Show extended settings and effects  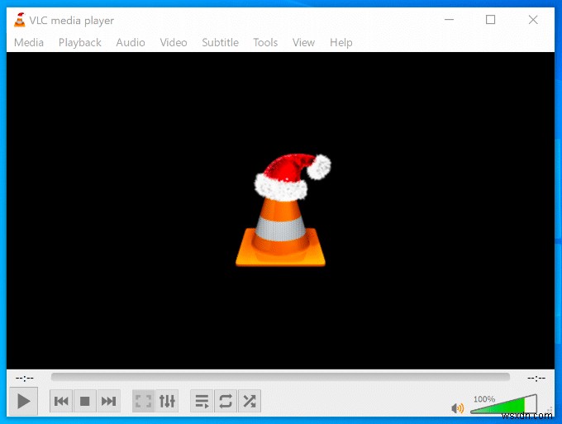[x=167, y=401]
